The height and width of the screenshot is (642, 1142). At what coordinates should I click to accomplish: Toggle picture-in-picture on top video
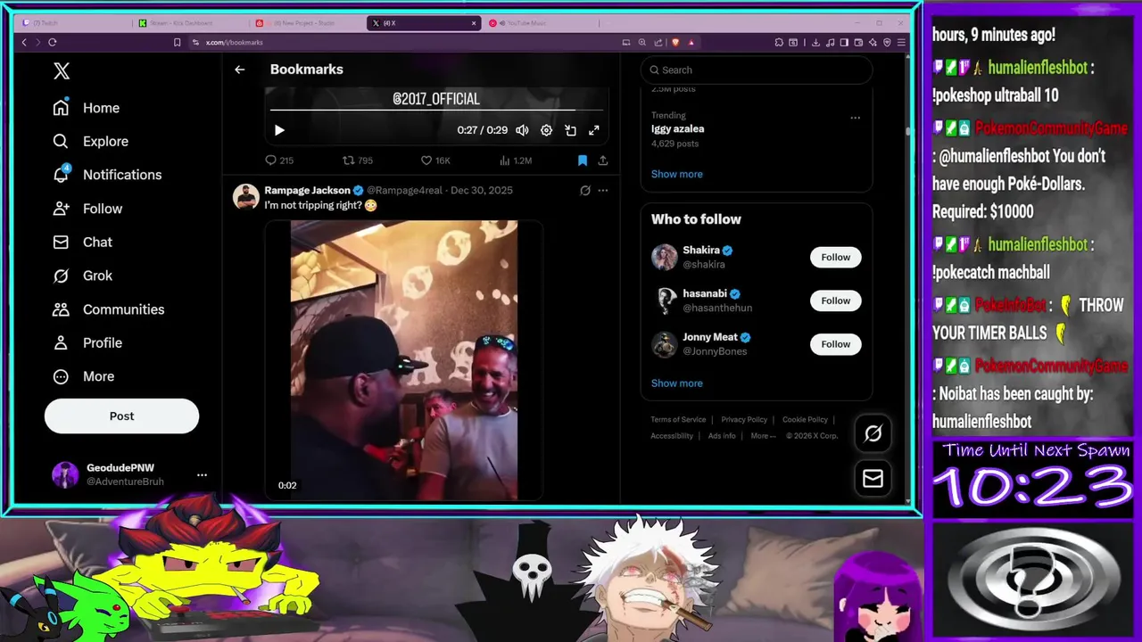pyautogui.click(x=570, y=130)
